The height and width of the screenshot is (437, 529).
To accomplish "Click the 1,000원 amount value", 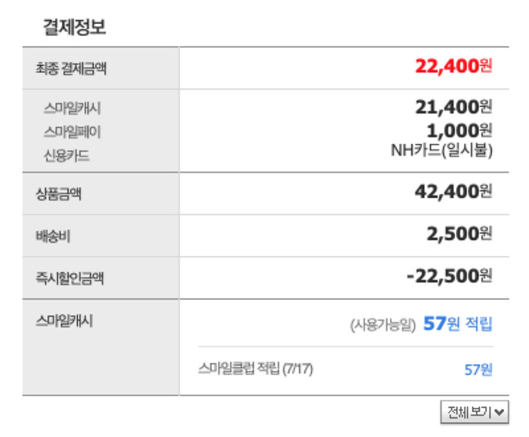I will coord(459,130).
